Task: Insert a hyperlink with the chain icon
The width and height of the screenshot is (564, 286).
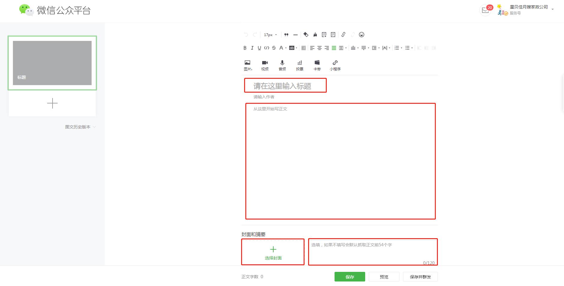Action: coord(343,35)
